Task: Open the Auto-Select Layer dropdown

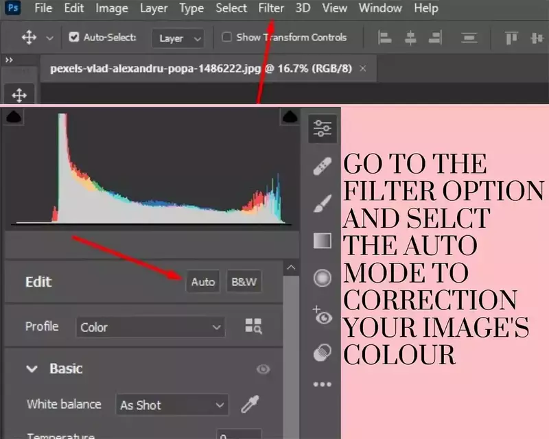Action: click(178, 38)
